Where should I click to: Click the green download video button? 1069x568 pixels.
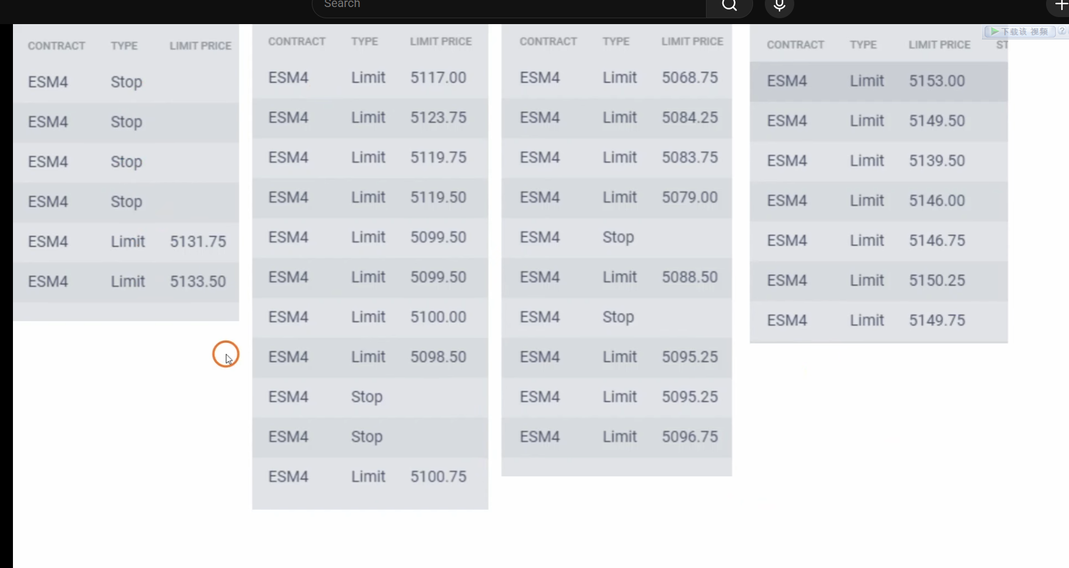click(1019, 32)
